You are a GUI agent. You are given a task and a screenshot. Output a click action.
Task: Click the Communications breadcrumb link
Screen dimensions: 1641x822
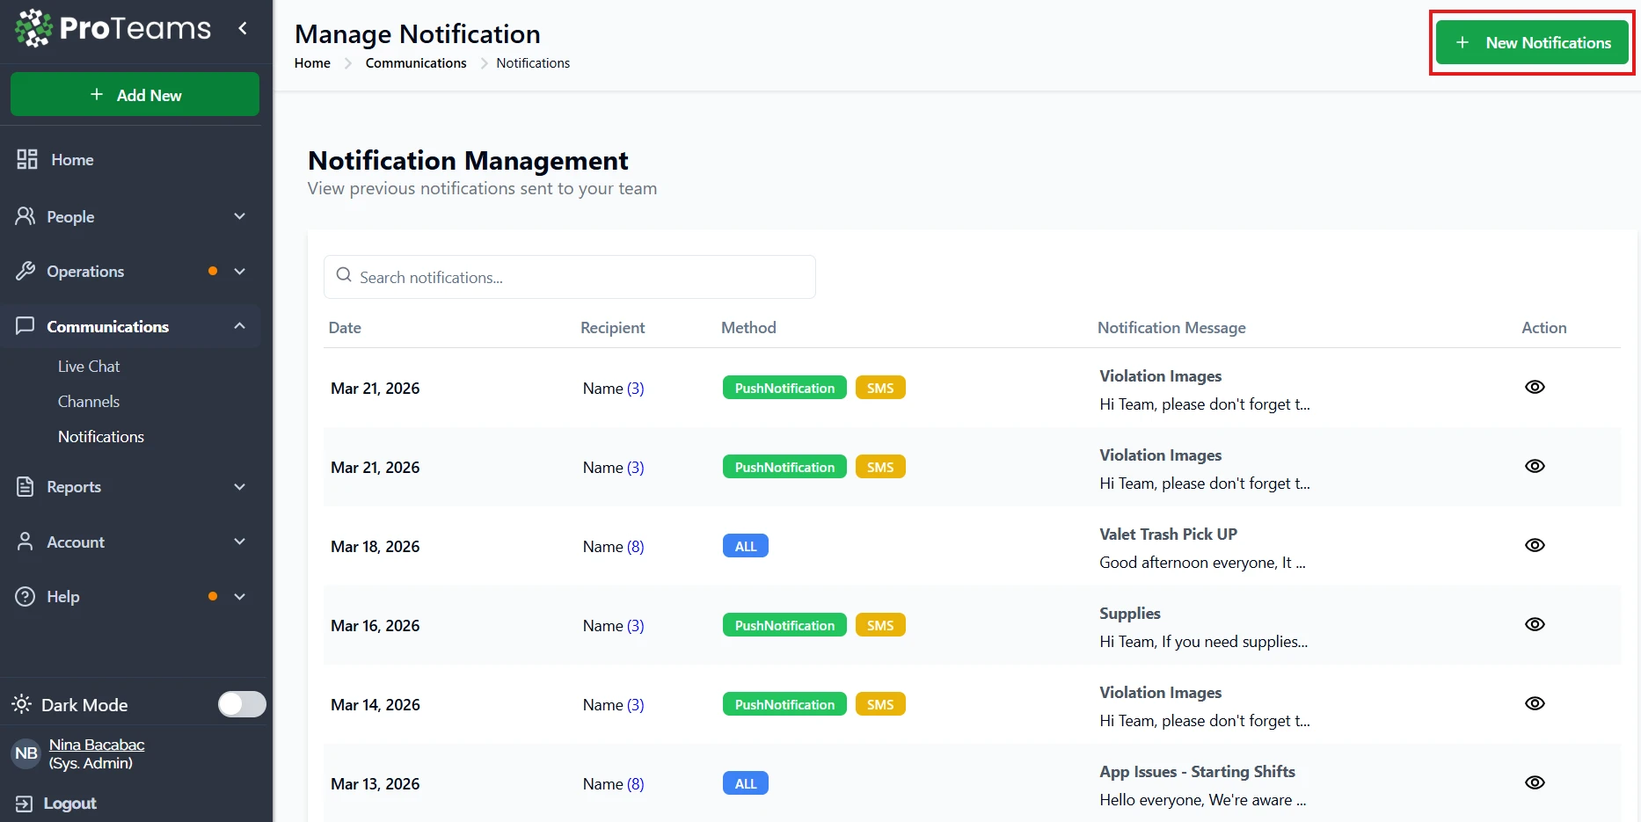(x=416, y=63)
